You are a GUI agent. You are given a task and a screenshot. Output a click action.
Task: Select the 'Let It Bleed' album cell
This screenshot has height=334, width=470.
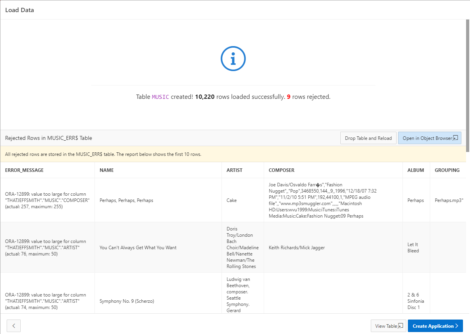tap(416, 248)
